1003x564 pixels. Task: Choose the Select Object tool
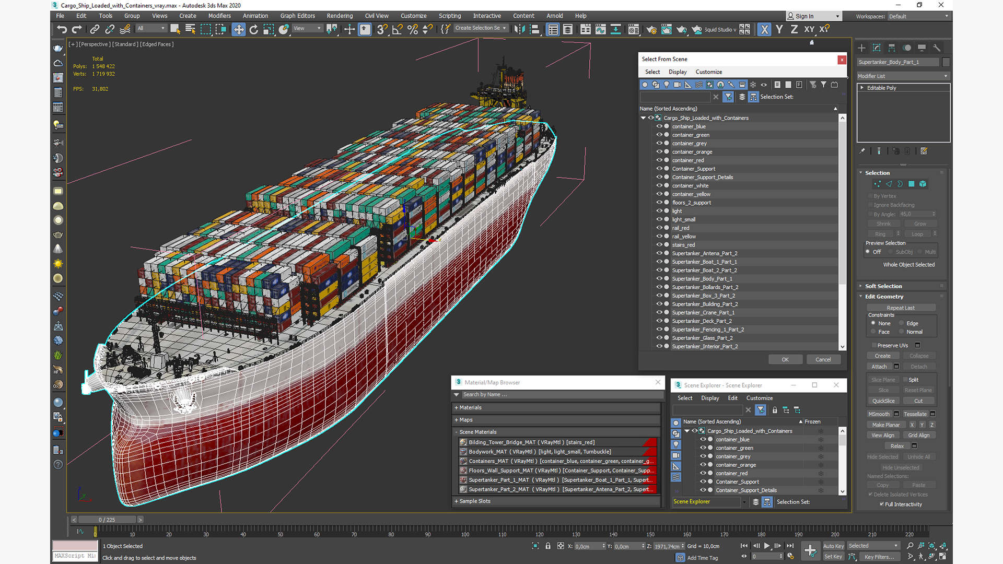[x=175, y=29]
